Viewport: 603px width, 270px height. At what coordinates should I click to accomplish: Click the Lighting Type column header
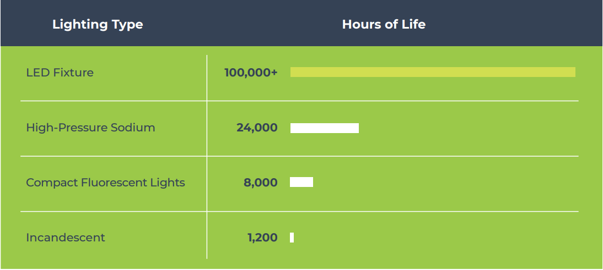(x=98, y=25)
